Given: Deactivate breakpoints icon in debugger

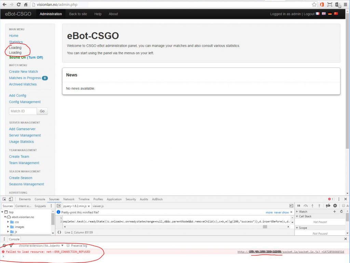Looking at the screenshot, I should pos(328,206).
